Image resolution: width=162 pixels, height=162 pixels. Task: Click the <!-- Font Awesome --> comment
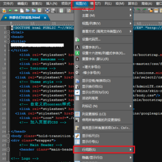(x=42, y=59)
